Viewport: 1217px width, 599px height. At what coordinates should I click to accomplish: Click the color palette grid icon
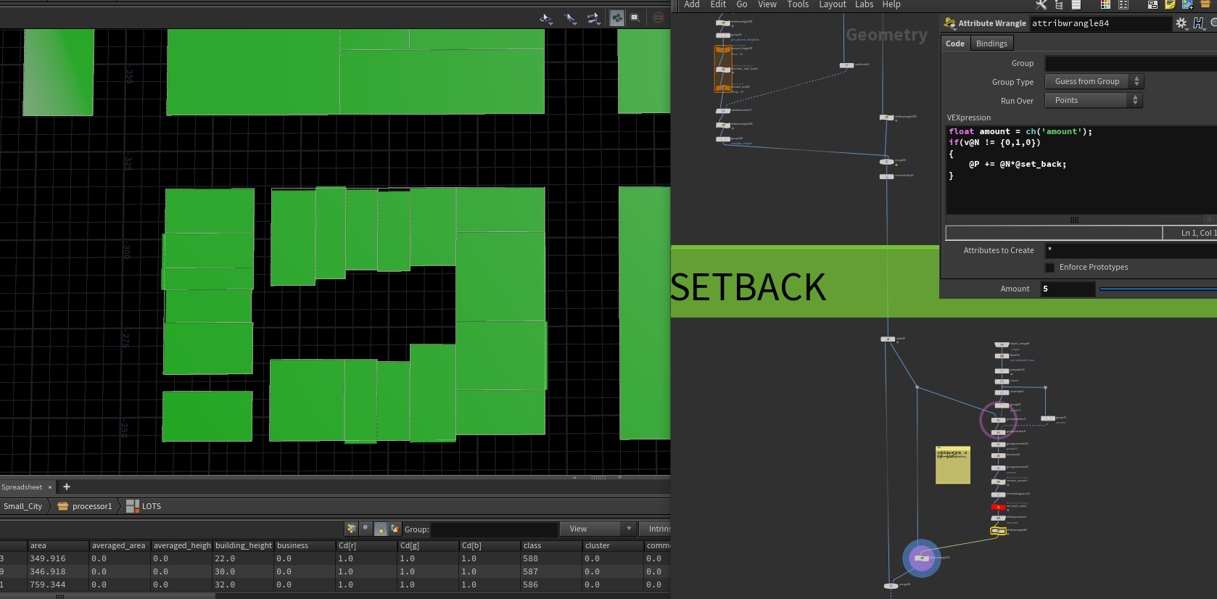(1105, 4)
